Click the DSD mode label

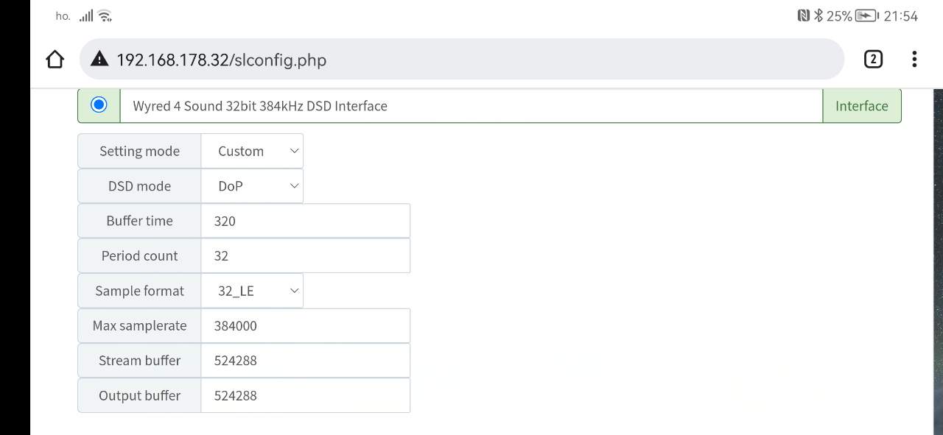click(x=139, y=186)
